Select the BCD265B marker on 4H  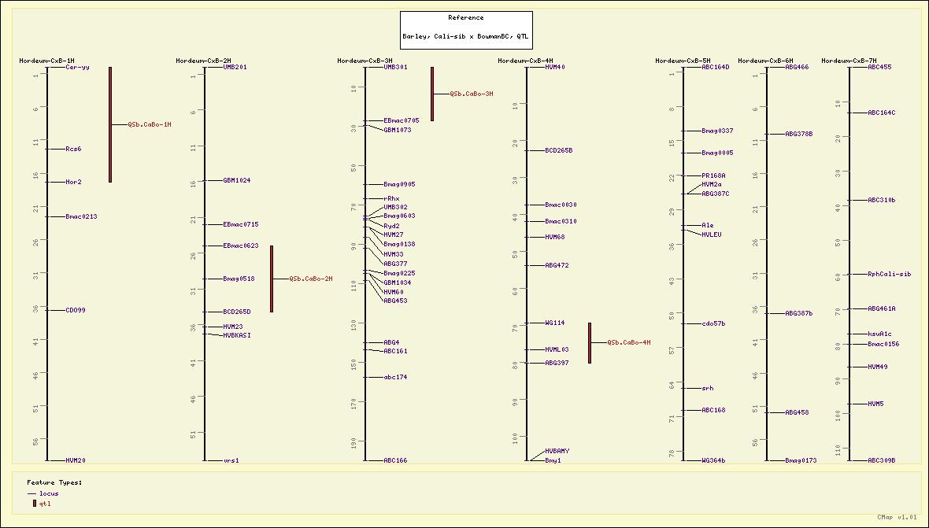[x=558, y=150]
